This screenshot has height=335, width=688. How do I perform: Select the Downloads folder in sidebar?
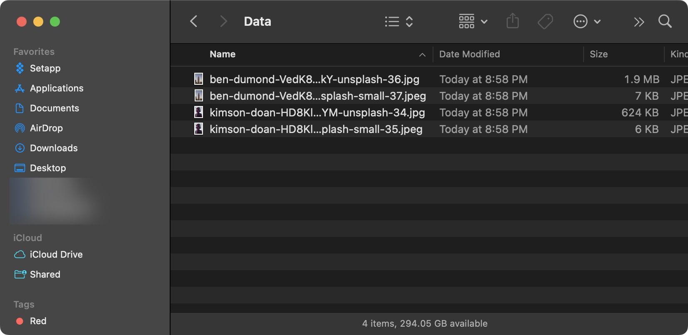pos(53,148)
